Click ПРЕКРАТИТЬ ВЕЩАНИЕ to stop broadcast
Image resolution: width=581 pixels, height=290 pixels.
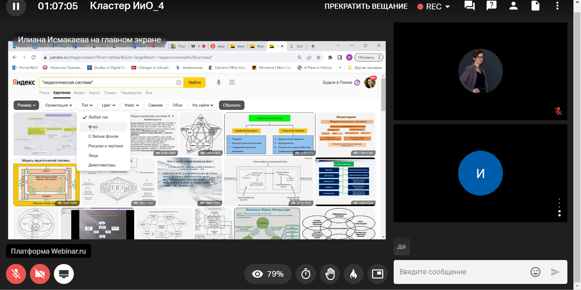pyautogui.click(x=366, y=6)
